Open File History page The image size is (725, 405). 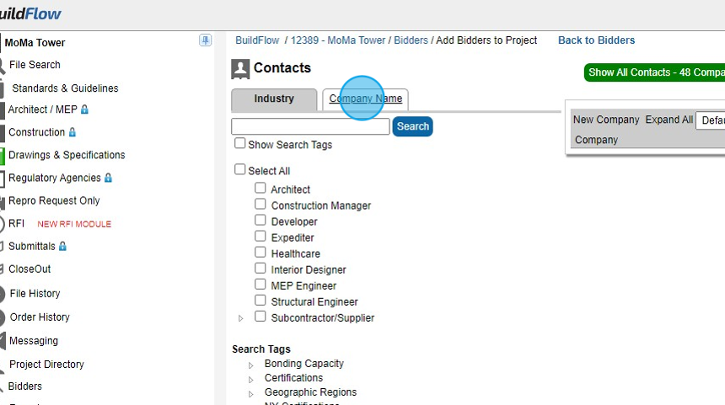point(35,293)
